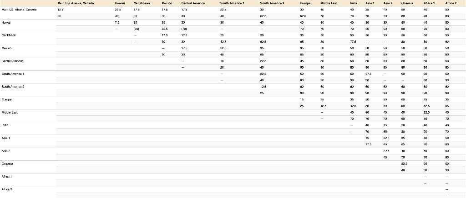Click the Main US, Alaska, Canada row label

(19, 10)
